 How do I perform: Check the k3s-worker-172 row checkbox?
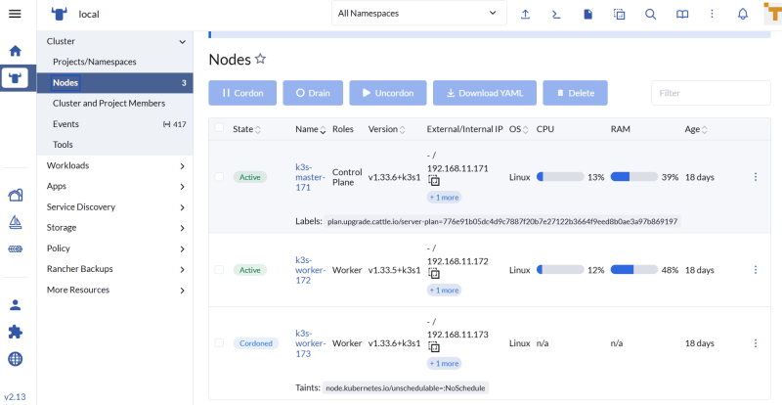tap(219, 270)
